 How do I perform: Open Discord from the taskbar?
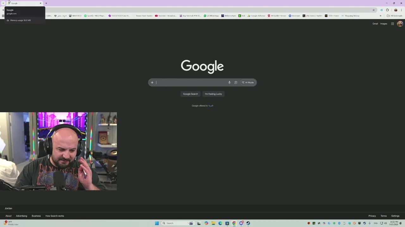241,223
